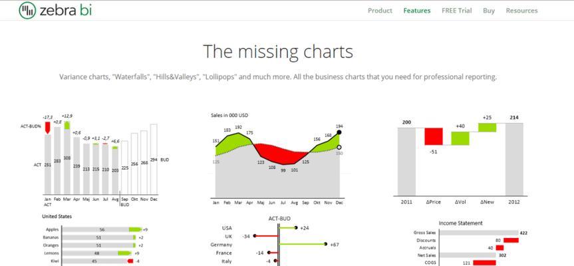Click the green ΔNew waterfall bar
The image size is (574, 266).
tap(488, 127)
